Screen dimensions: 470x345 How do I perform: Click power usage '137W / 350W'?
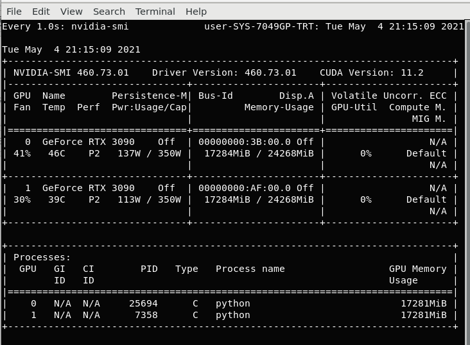pos(149,154)
